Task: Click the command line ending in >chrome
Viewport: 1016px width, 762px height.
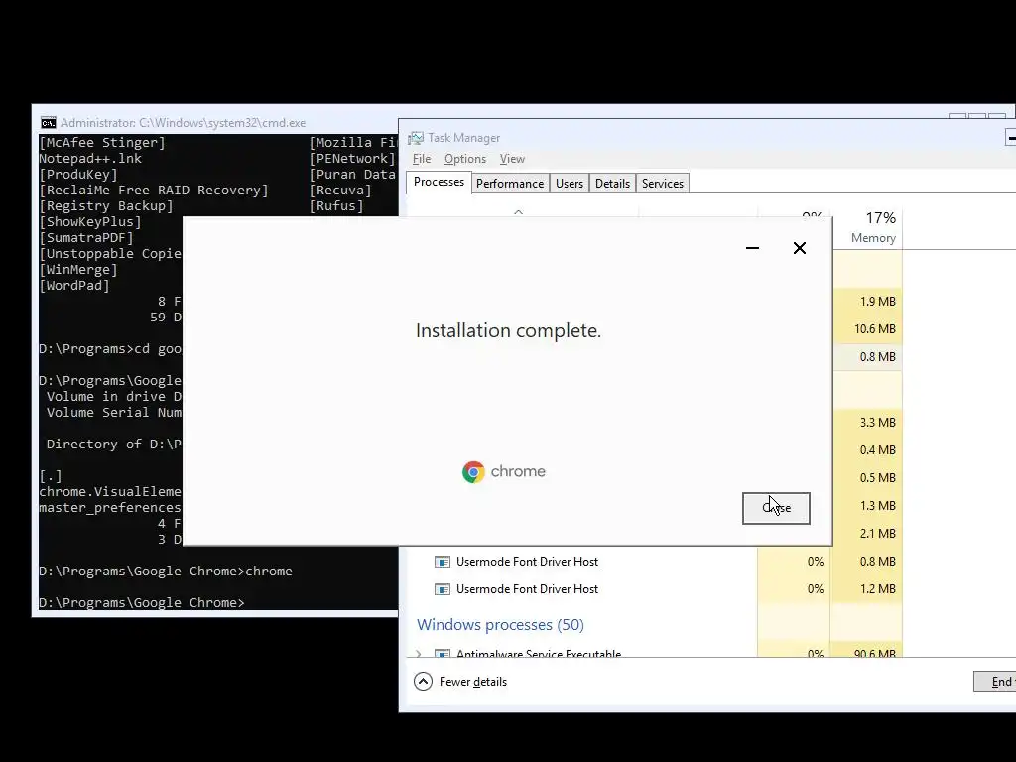Action: 166,571
